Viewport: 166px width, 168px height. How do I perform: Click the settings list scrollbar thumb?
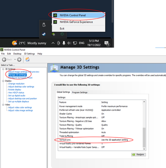pos(144,137)
